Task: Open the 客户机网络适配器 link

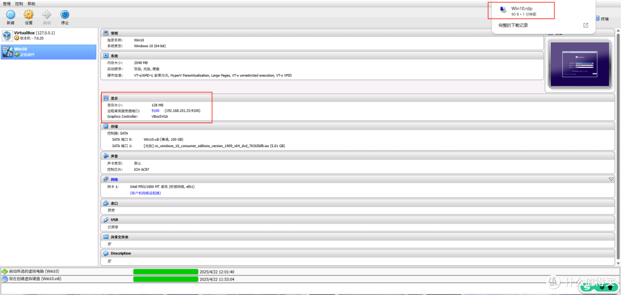Action: [145, 193]
